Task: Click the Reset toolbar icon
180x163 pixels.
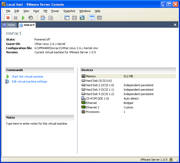Action: (x=31, y=18)
